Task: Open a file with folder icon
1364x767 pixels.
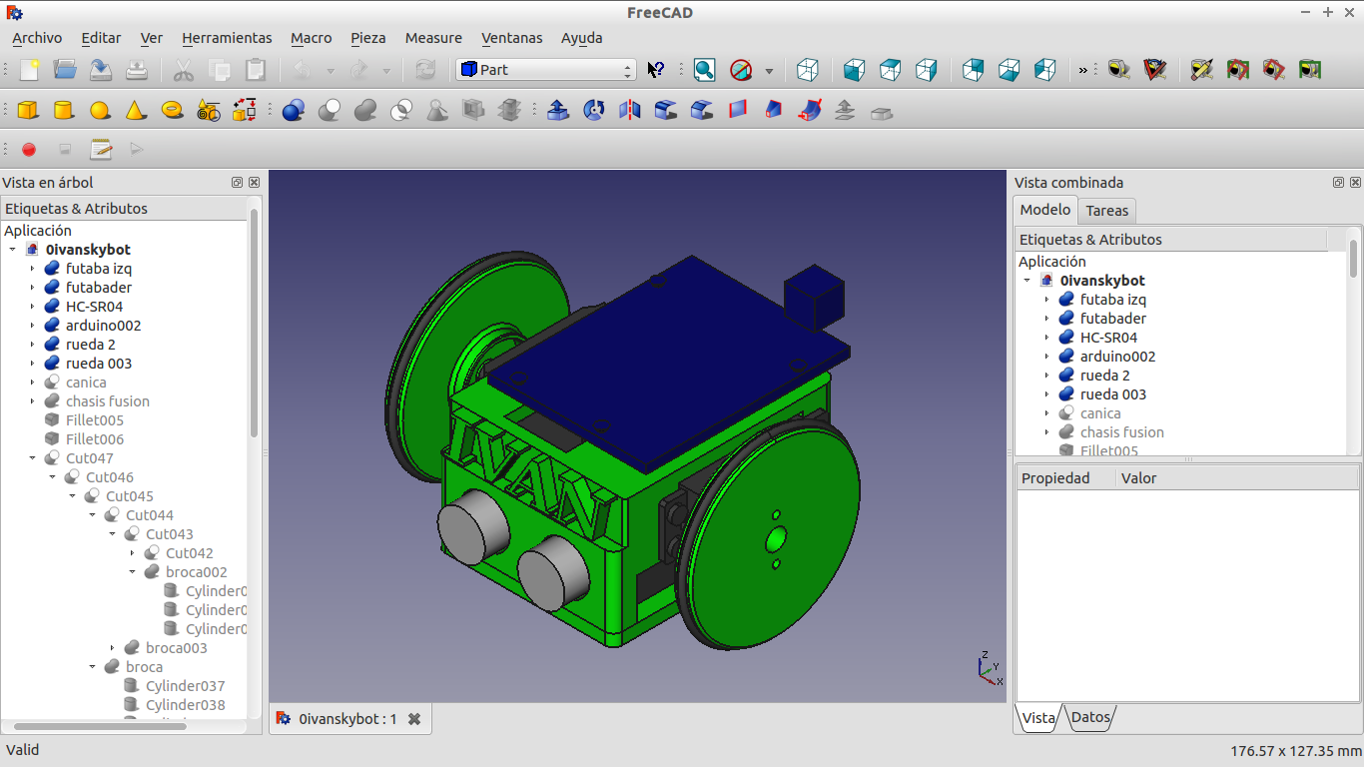Action: (65, 70)
